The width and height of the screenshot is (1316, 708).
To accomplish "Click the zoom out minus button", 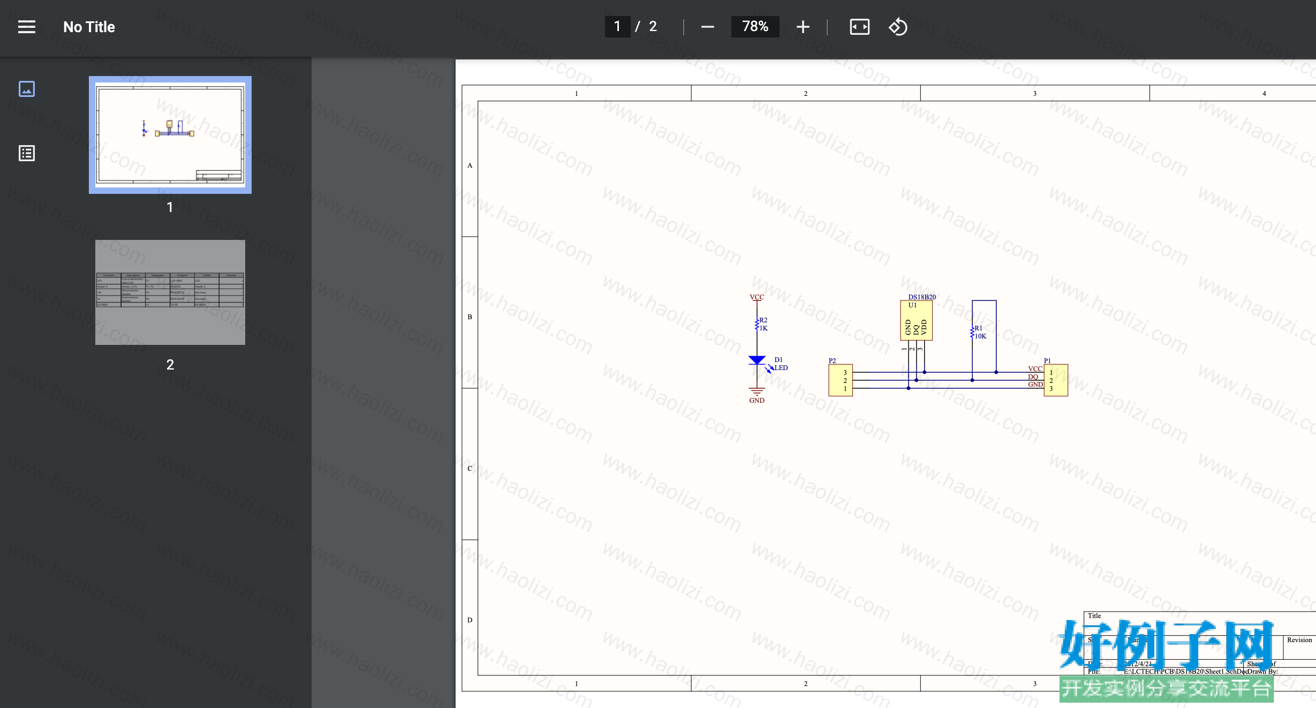I will coord(707,27).
